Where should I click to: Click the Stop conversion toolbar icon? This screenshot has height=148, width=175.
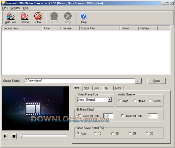click(68, 18)
